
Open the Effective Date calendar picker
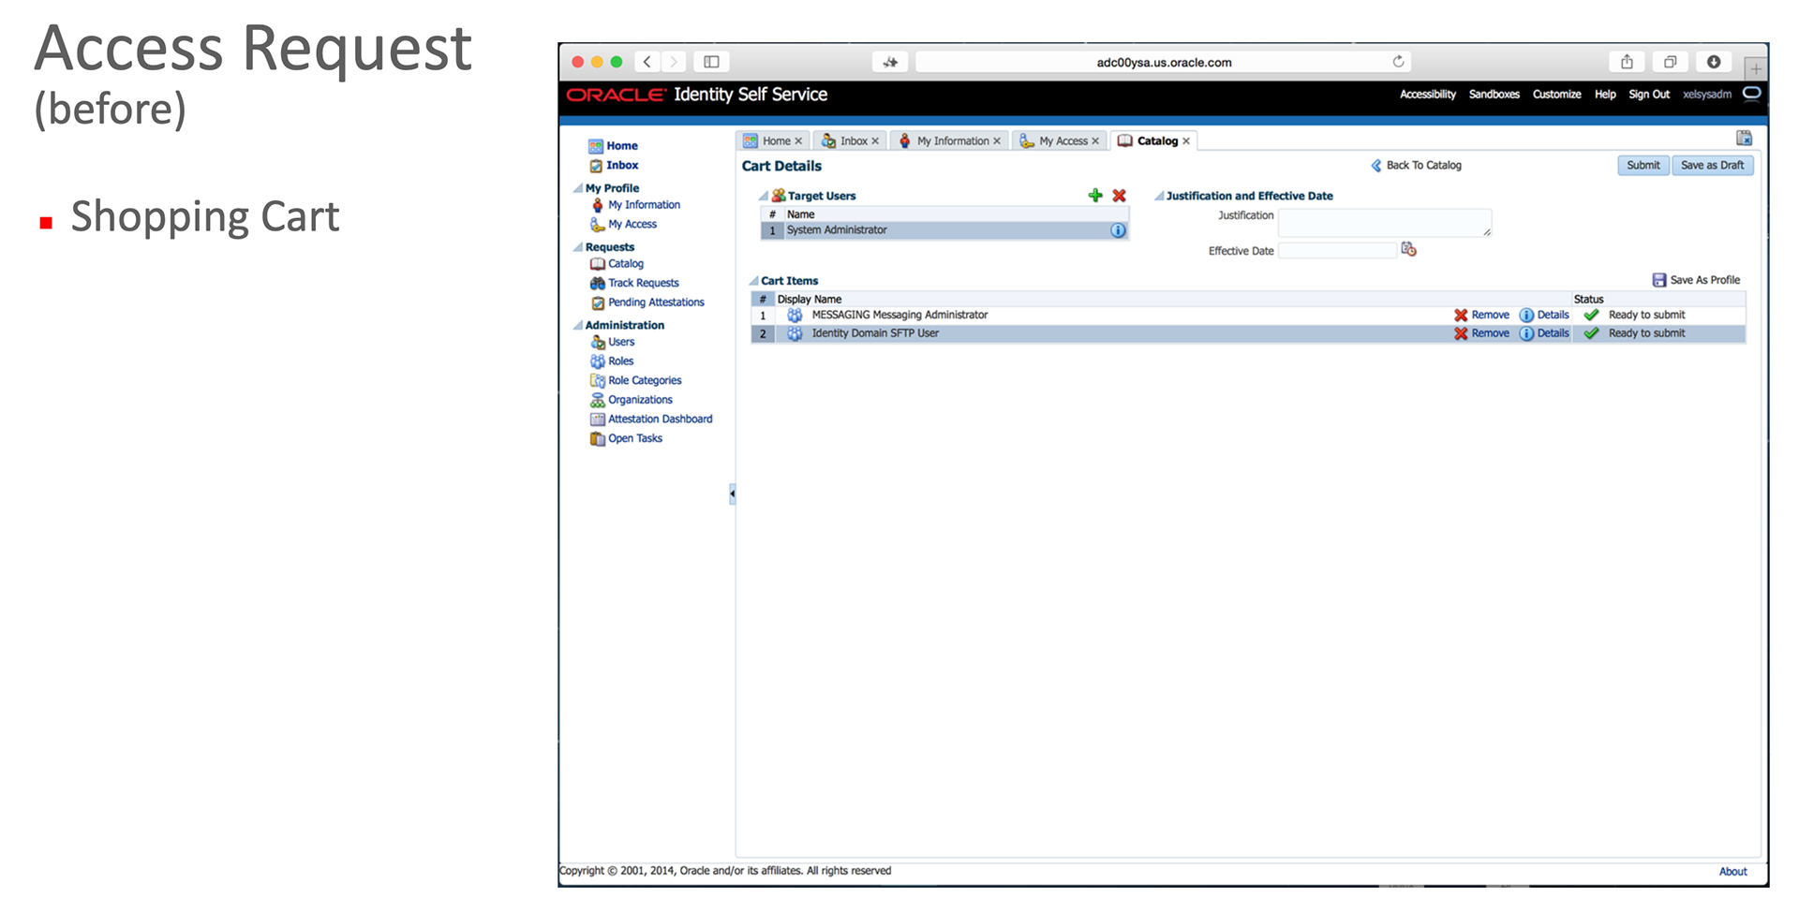(1408, 249)
